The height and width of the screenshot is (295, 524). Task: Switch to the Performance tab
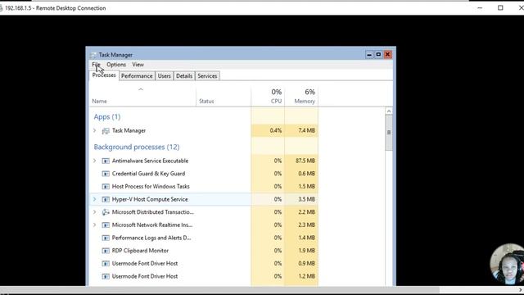click(137, 76)
